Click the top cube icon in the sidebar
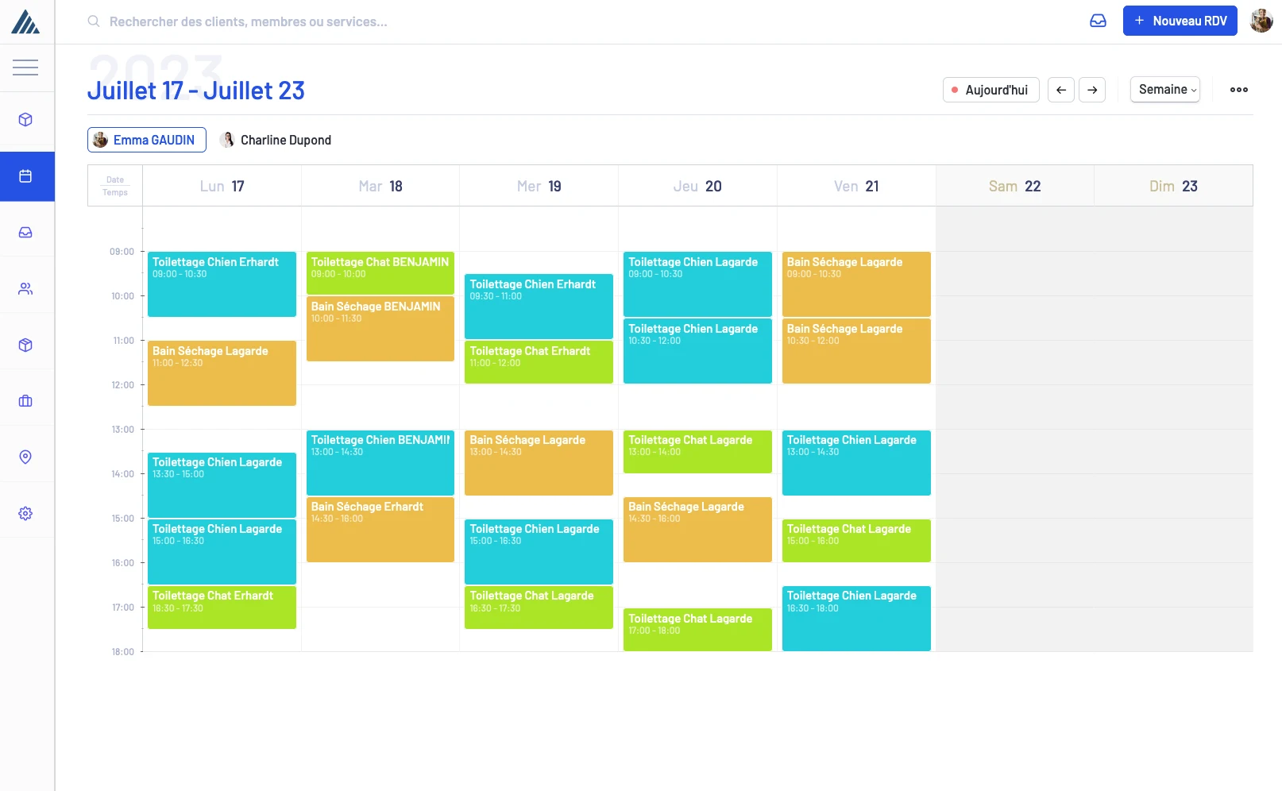Screen dimensions: 1282x791 25,119
